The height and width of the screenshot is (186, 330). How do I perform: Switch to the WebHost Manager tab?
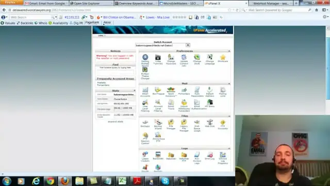[x=271, y=4]
